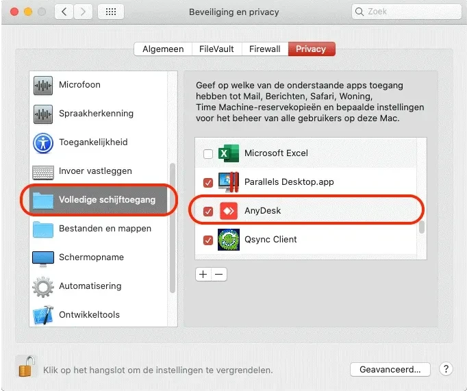This screenshot has height=391, width=467.
Task: Click the yellow minimize window button
Action: 28,12
